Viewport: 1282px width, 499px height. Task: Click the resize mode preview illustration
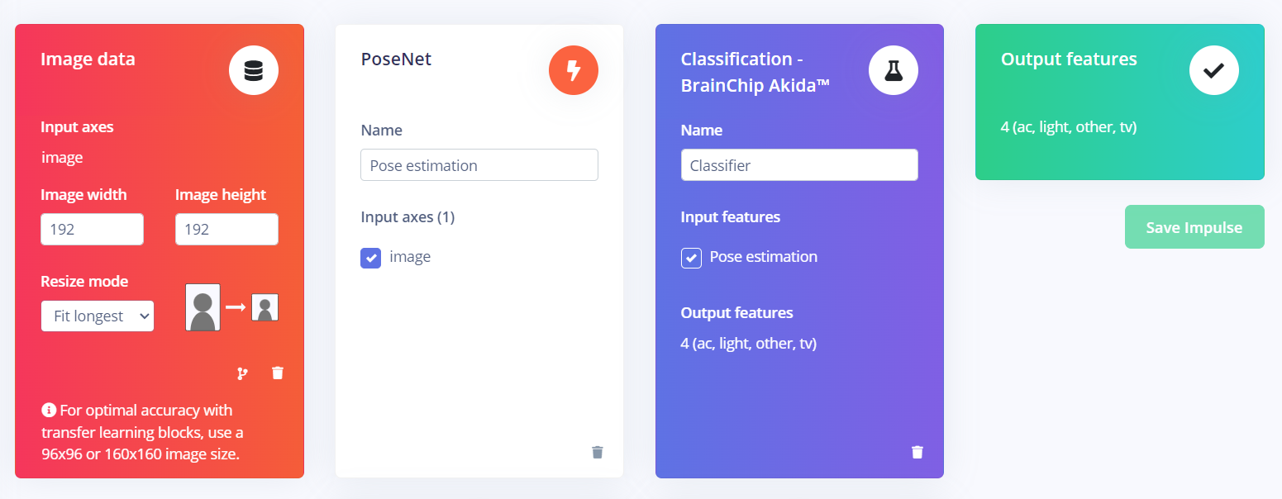[x=231, y=307]
